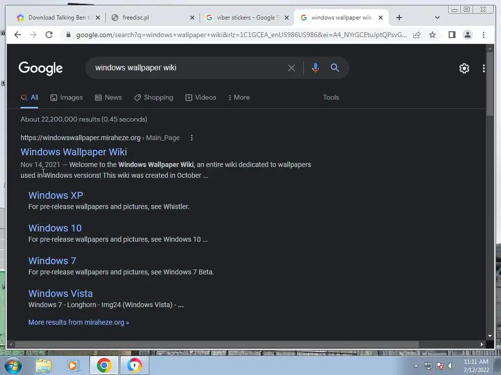Click the scroll down arrow
The height and width of the screenshot is (375, 501).
click(490, 336)
